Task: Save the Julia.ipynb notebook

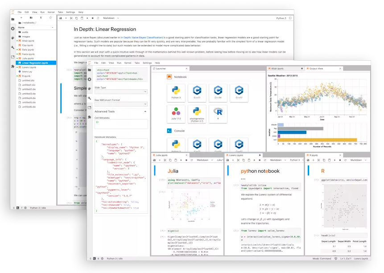Action: (x=154, y=160)
